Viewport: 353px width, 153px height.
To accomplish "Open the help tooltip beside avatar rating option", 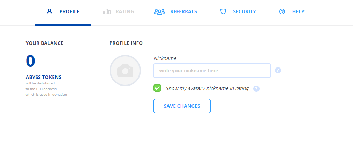I will 256,89.
